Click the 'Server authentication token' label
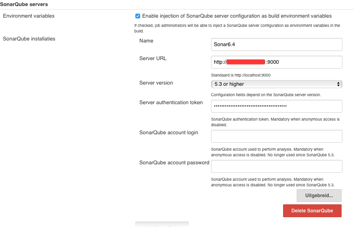This screenshot has height=228, width=356. [171, 103]
